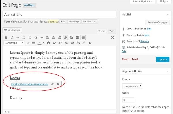Toggle the toolbar kitchen sink
Screen dimensions: 173x114
click(83, 38)
